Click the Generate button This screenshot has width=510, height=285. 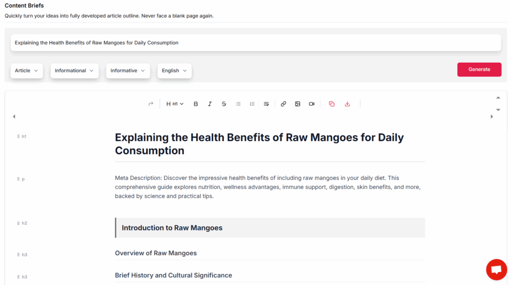click(479, 70)
